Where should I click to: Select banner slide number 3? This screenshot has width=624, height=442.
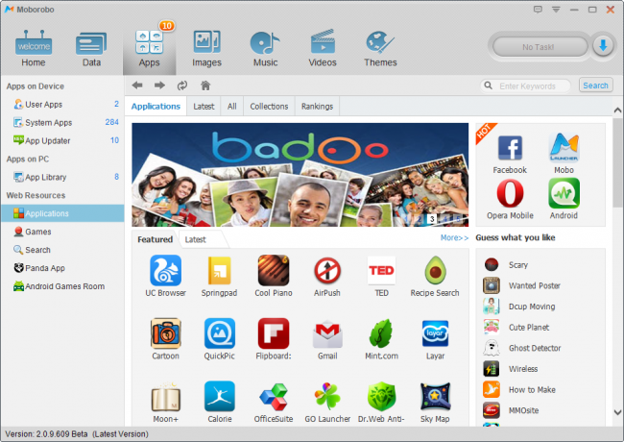[x=432, y=219]
